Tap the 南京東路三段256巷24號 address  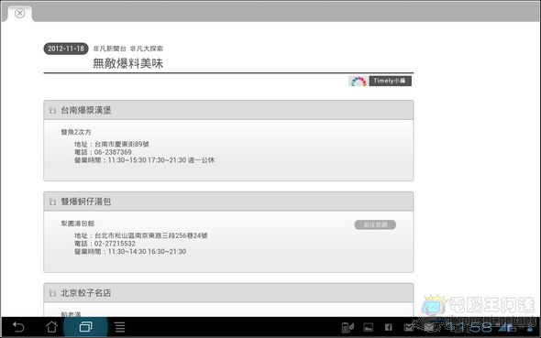coord(171,235)
